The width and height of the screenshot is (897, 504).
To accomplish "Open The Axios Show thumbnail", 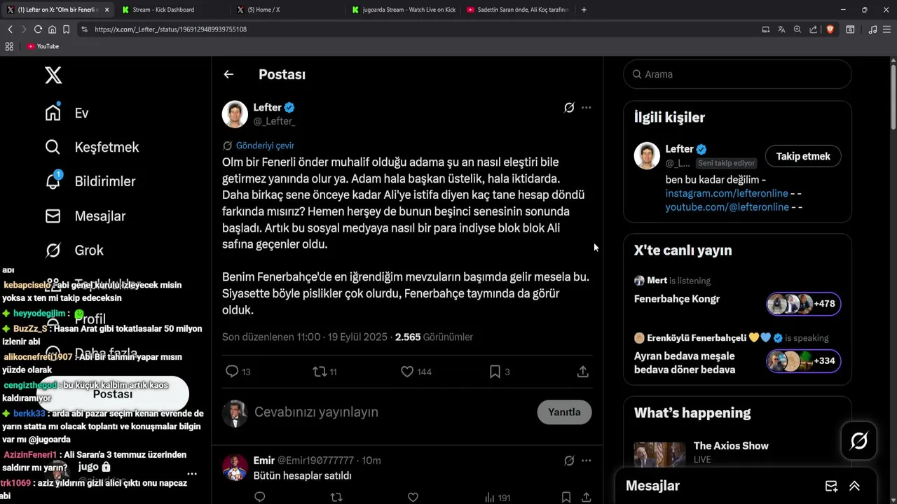I will point(659,454).
